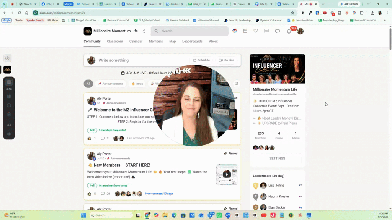Open the About tab
Image resolution: width=392 pixels, height=220 pixels.
[x=213, y=41]
